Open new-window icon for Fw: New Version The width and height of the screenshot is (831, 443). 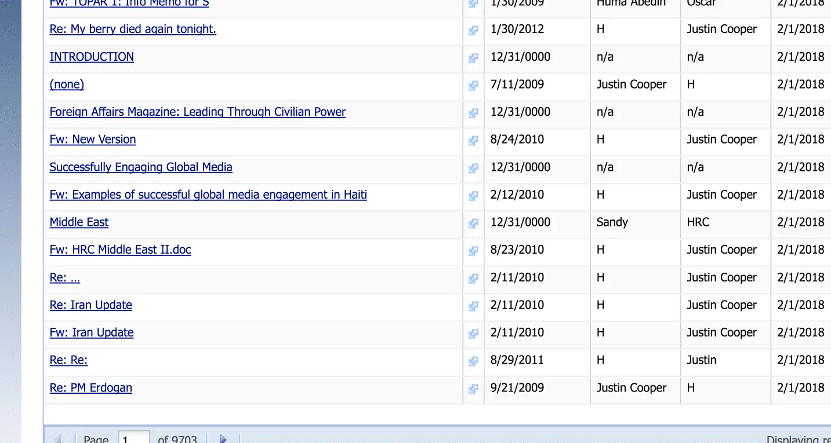473,140
